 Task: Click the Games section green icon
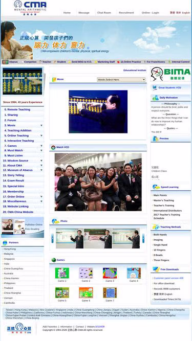pos(54,260)
